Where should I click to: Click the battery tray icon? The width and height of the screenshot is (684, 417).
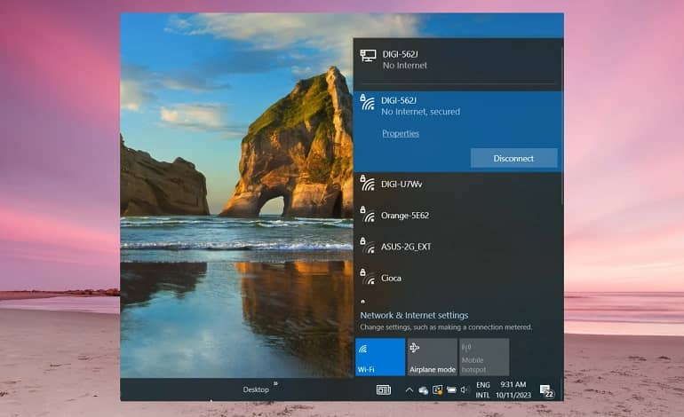coord(451,390)
